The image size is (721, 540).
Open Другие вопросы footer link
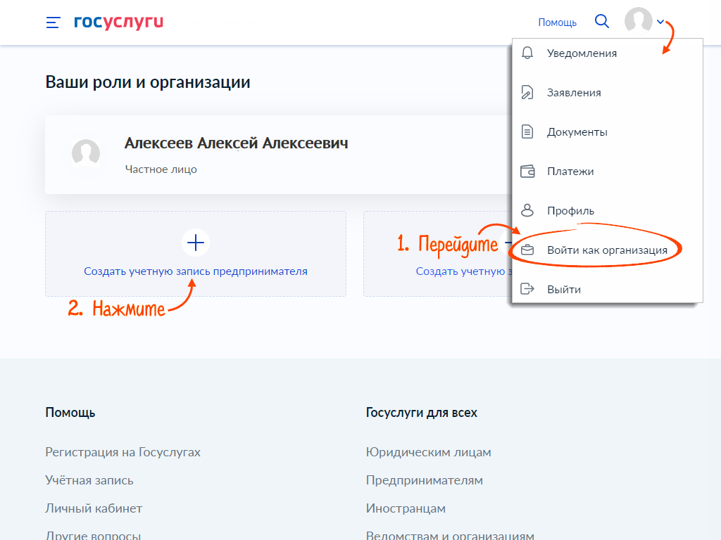[x=93, y=535]
